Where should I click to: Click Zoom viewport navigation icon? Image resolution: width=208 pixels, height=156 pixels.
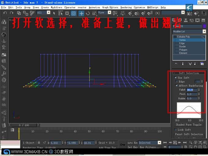tap(191, 143)
